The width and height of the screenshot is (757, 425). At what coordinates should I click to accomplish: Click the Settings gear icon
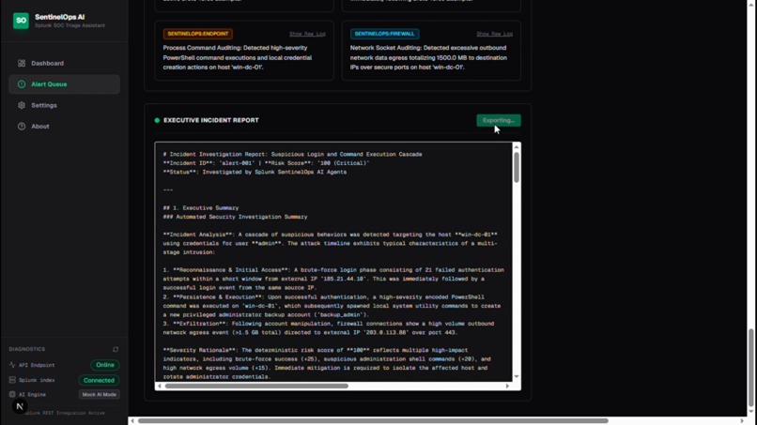coord(22,105)
